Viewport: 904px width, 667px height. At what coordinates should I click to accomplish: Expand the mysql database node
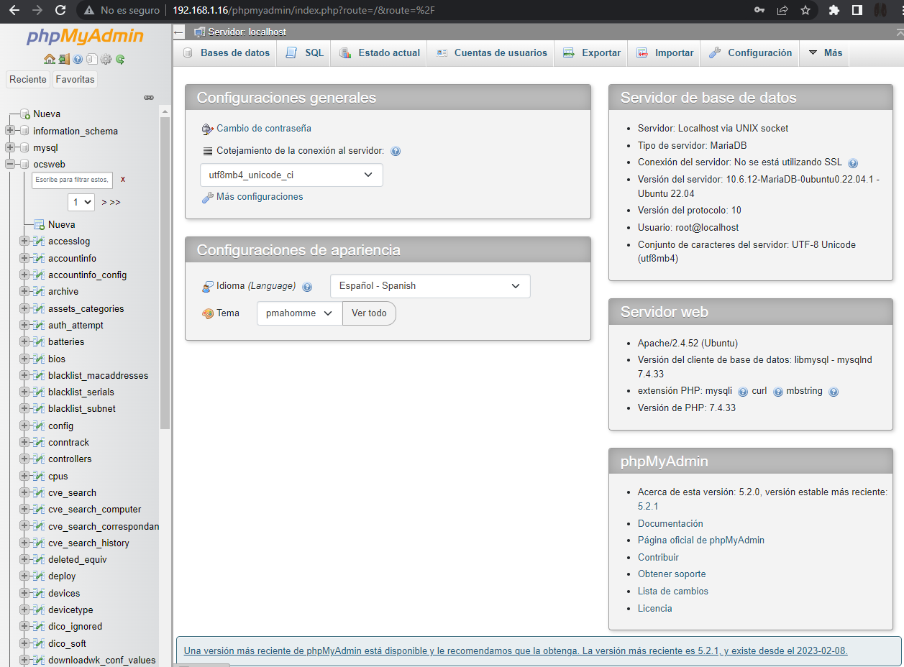coord(10,148)
